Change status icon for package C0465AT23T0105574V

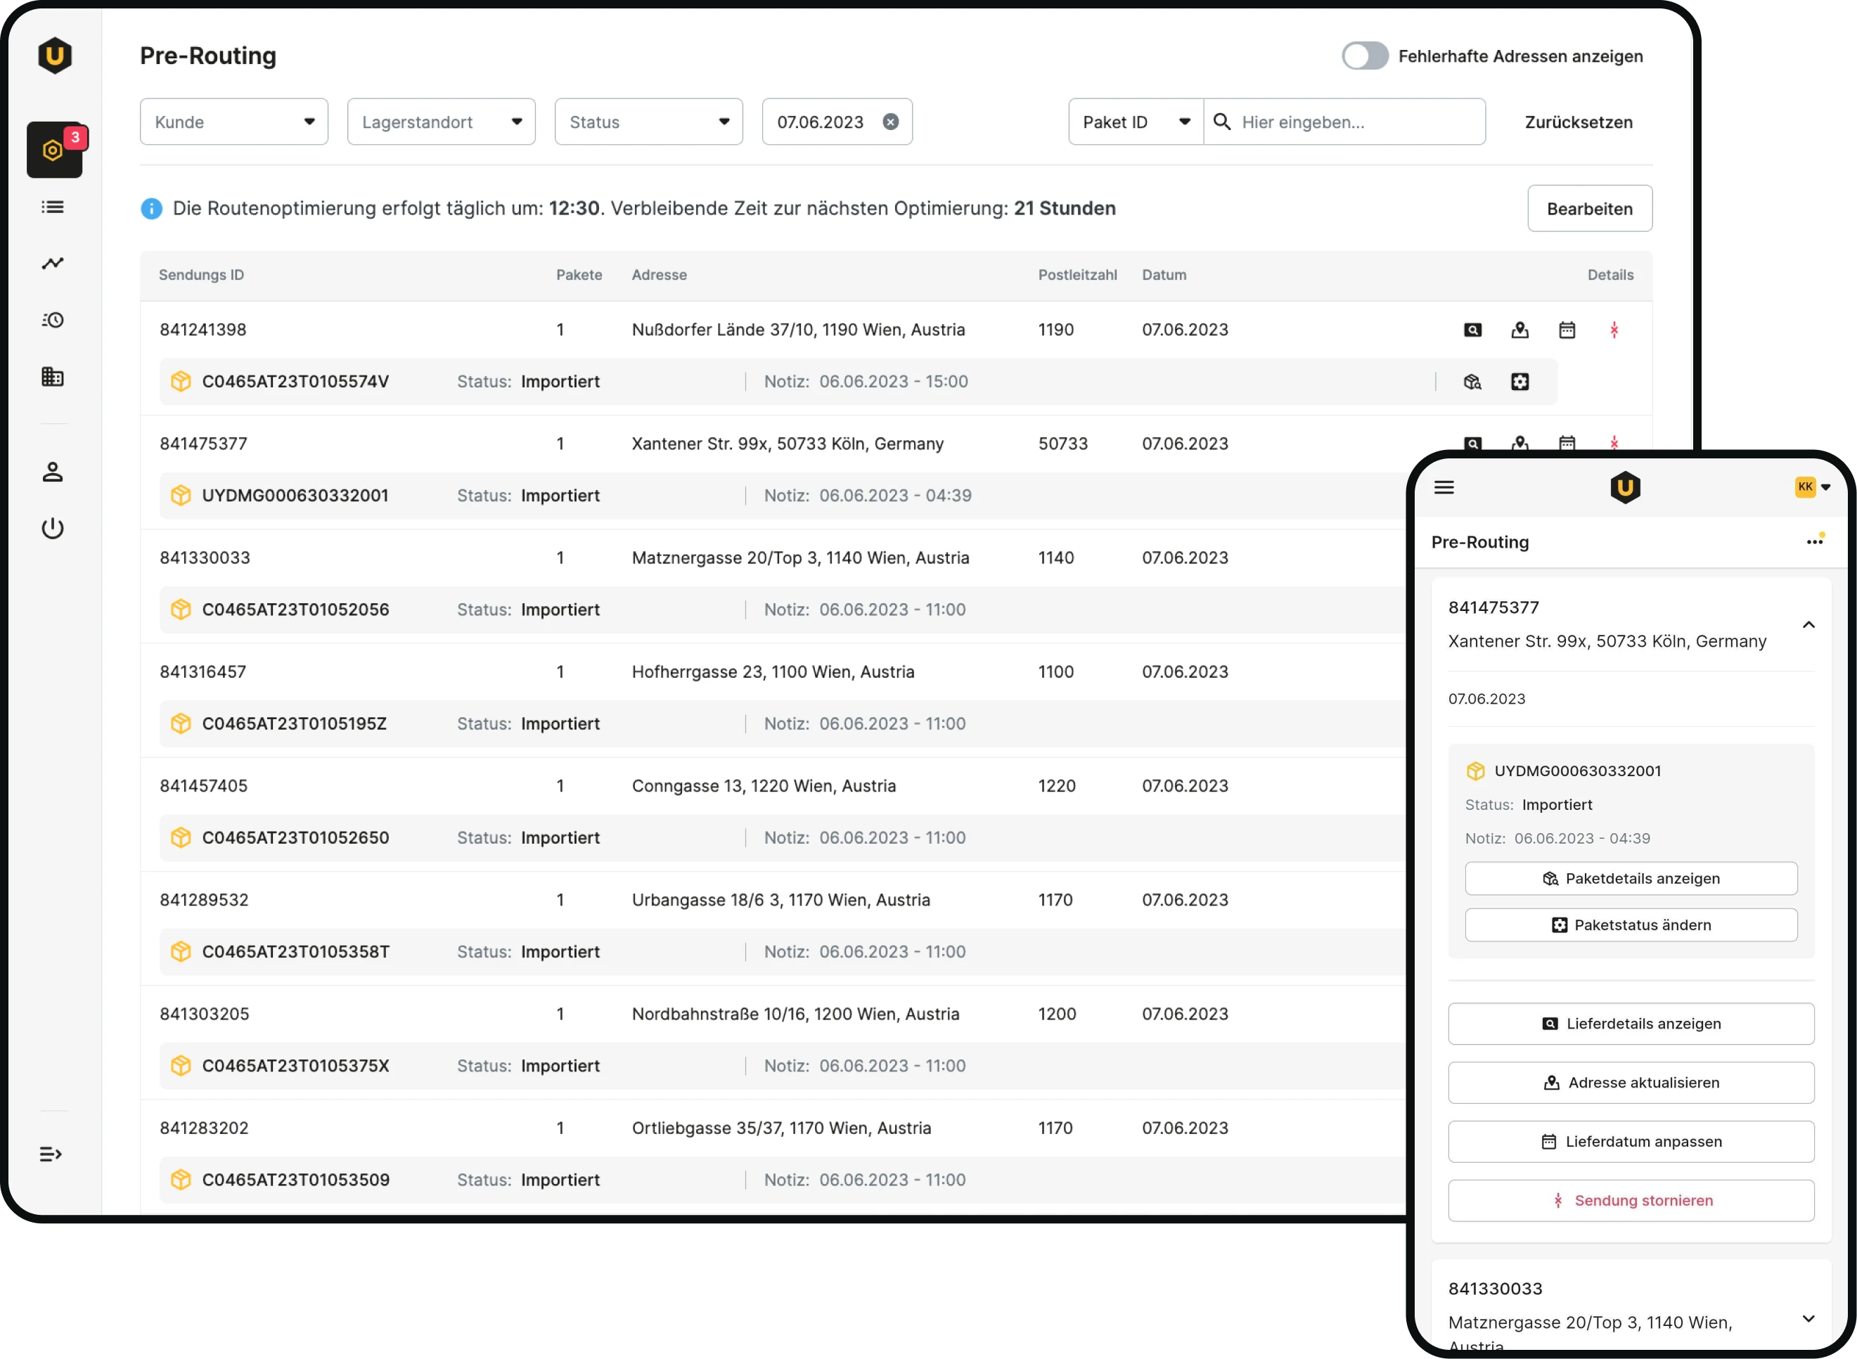point(1519,382)
